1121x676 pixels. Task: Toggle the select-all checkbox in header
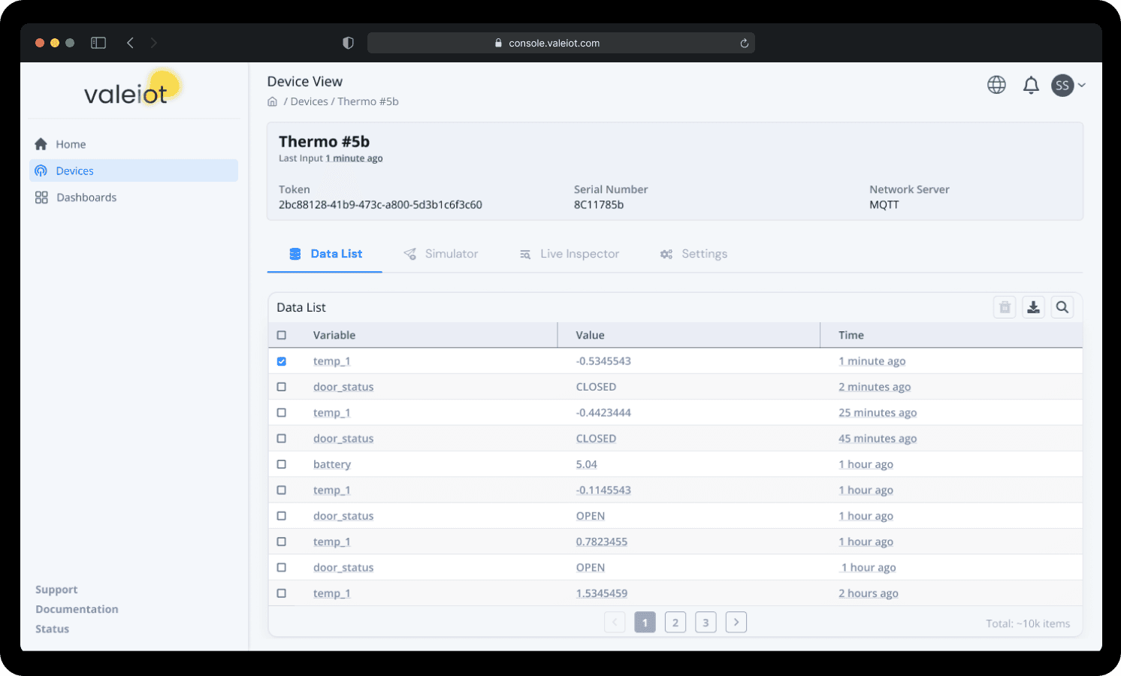tap(282, 335)
